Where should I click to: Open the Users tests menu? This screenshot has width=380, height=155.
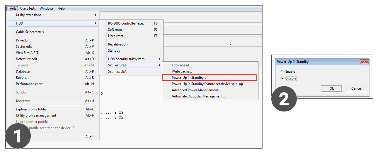28,8
